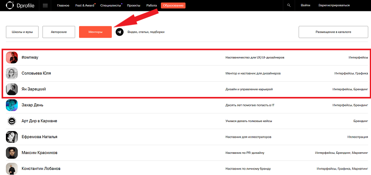Click Ментор и наставник для дизайнеров

[x=253, y=73]
